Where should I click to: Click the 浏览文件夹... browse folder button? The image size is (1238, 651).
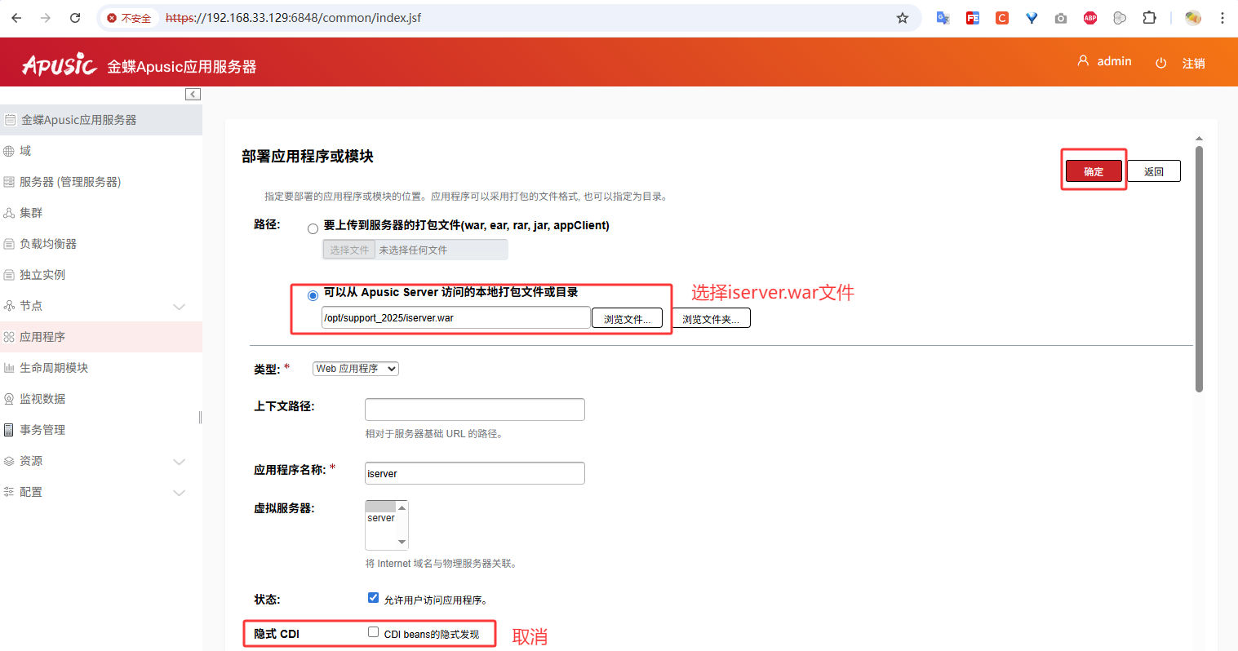point(711,319)
